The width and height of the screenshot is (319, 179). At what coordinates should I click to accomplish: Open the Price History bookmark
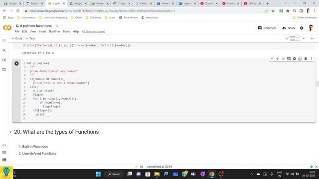(x=129, y=18)
